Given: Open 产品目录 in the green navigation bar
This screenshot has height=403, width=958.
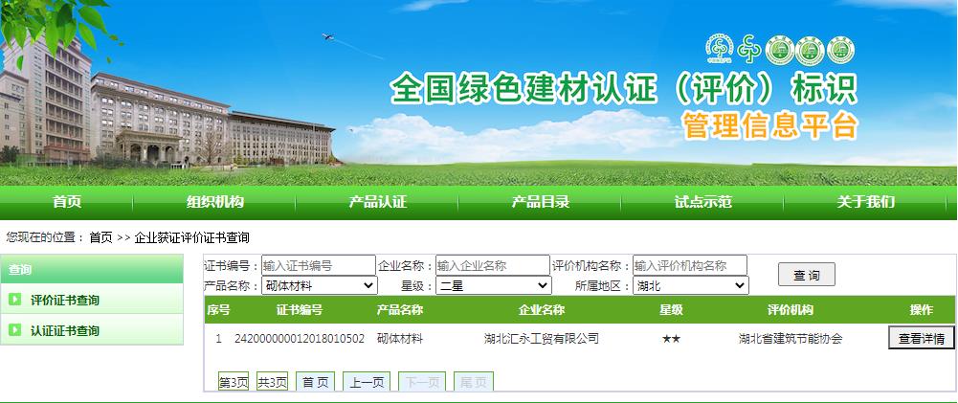Looking at the screenshot, I should click(541, 202).
